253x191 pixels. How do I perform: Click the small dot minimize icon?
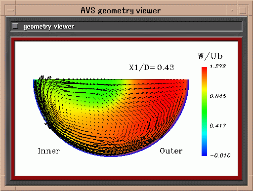(232, 10)
